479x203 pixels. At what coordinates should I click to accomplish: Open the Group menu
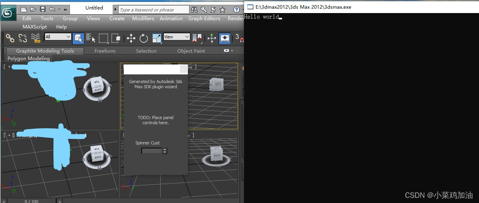point(70,18)
